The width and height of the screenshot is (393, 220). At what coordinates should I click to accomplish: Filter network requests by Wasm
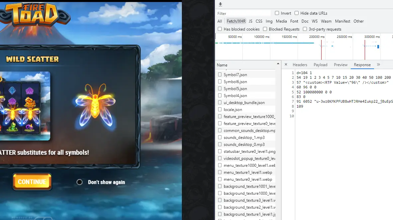(x=326, y=21)
